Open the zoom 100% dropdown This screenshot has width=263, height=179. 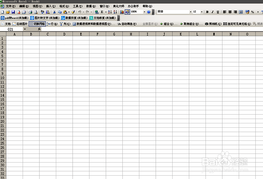pyautogui.click(x=144, y=12)
